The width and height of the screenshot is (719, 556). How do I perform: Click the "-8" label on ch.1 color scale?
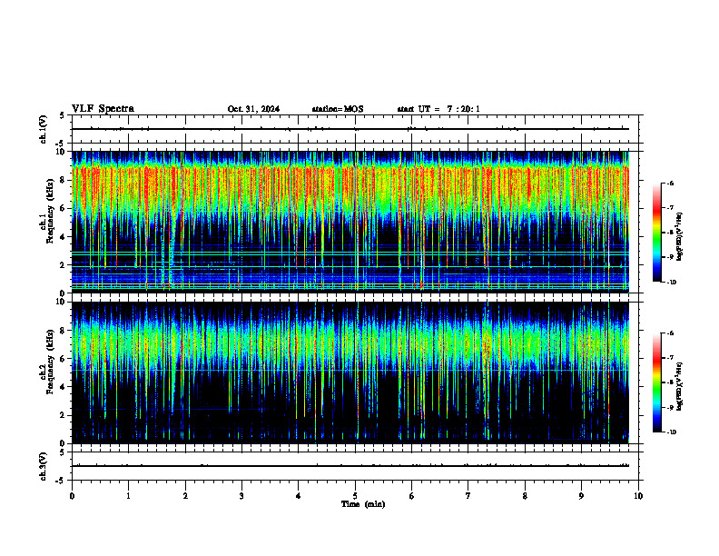(x=670, y=233)
